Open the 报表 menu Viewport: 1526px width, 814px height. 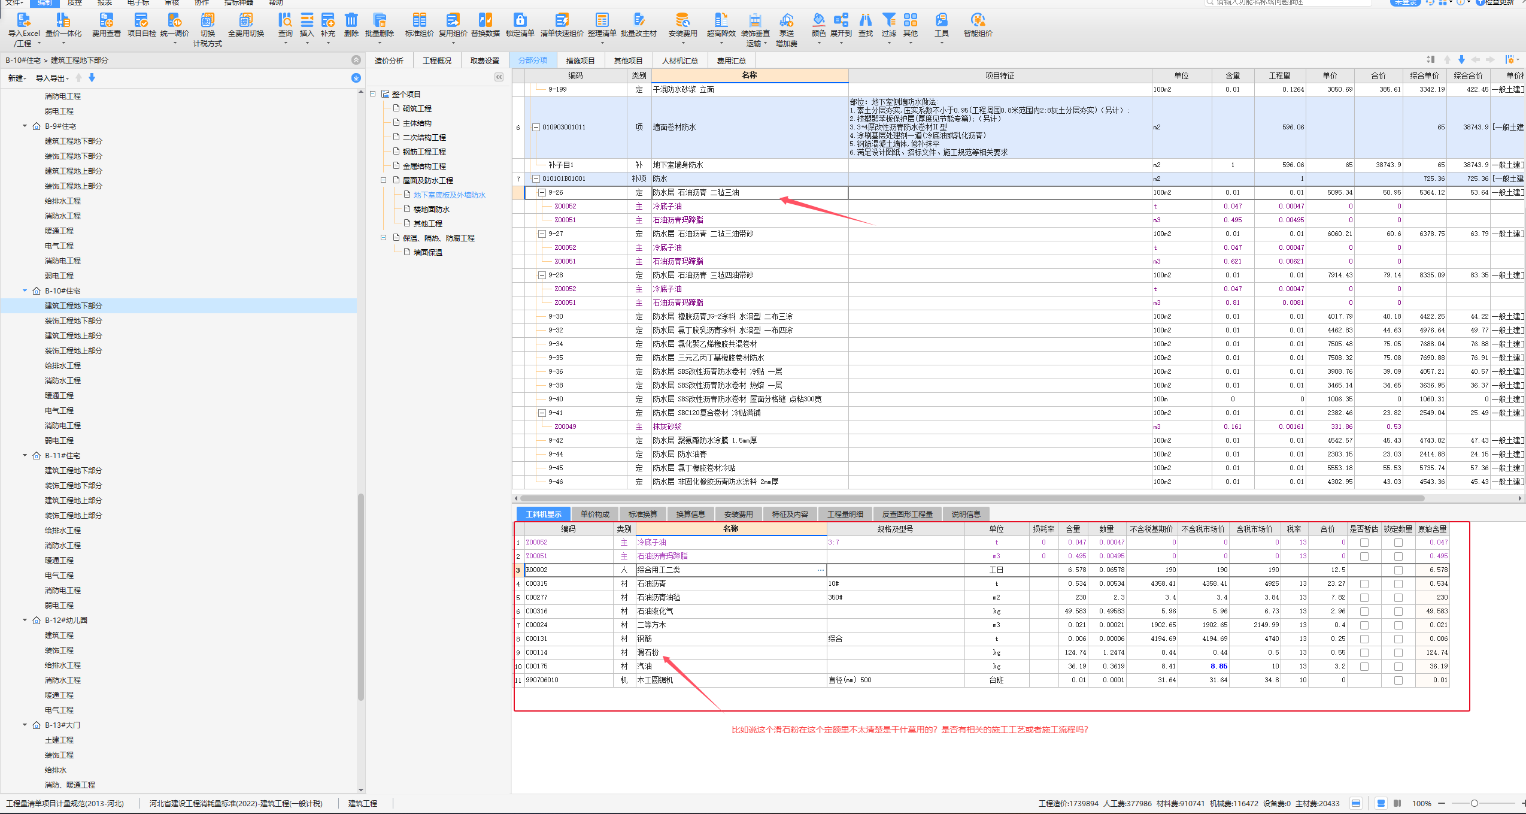(105, 3)
